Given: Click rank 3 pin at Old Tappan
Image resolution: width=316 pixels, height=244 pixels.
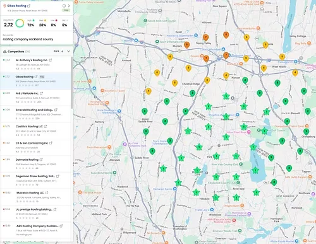Looking at the screenshot, I should 274,182.
